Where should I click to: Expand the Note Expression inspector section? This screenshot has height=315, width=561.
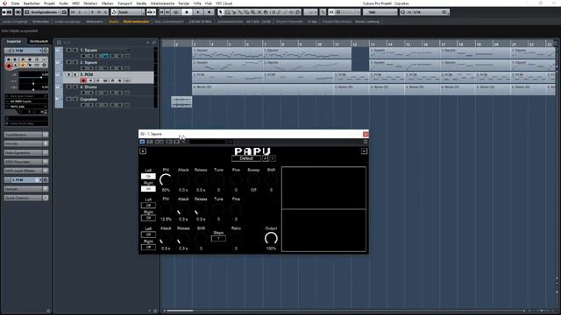(x=26, y=152)
